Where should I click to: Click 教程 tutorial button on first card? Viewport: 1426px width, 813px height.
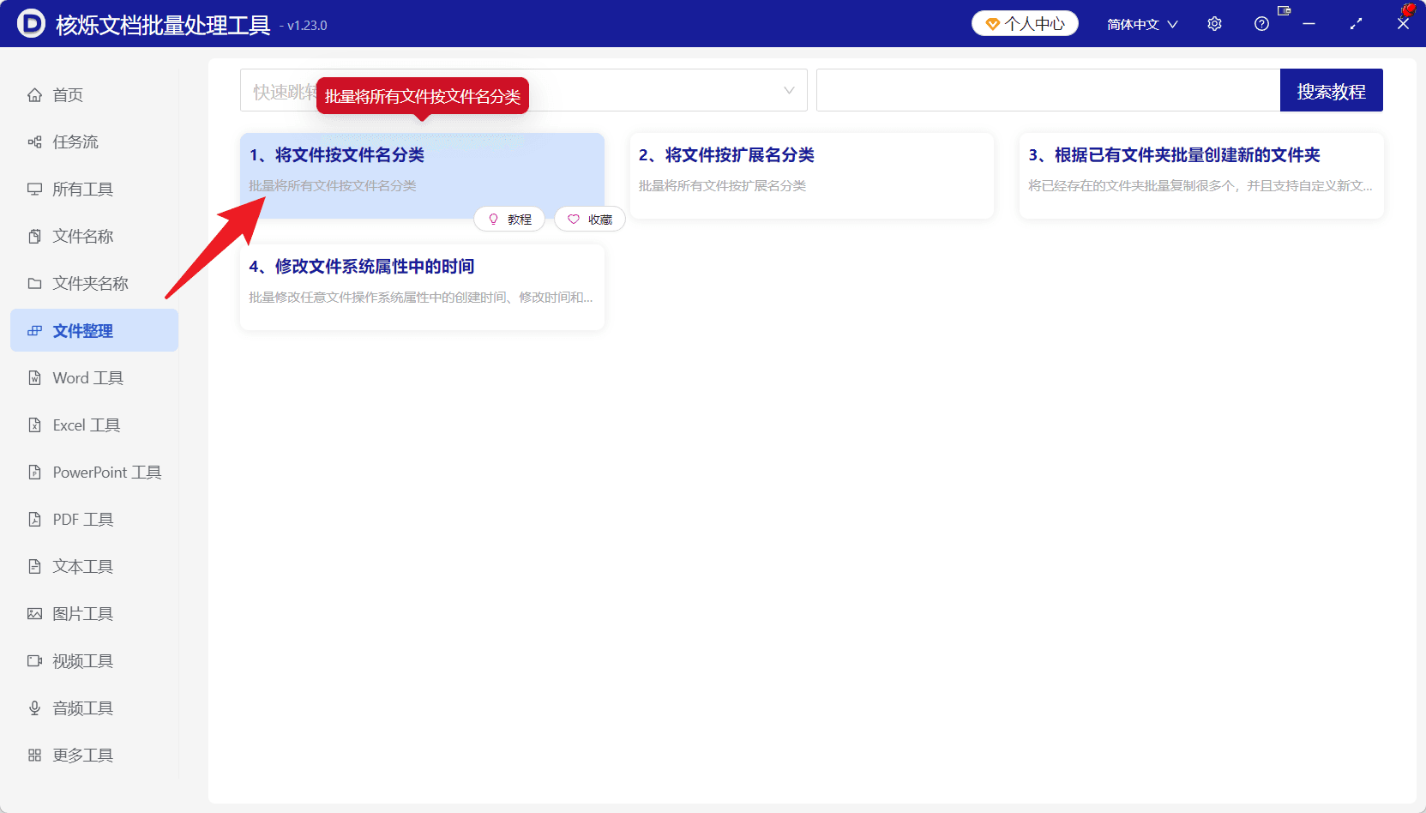(509, 220)
